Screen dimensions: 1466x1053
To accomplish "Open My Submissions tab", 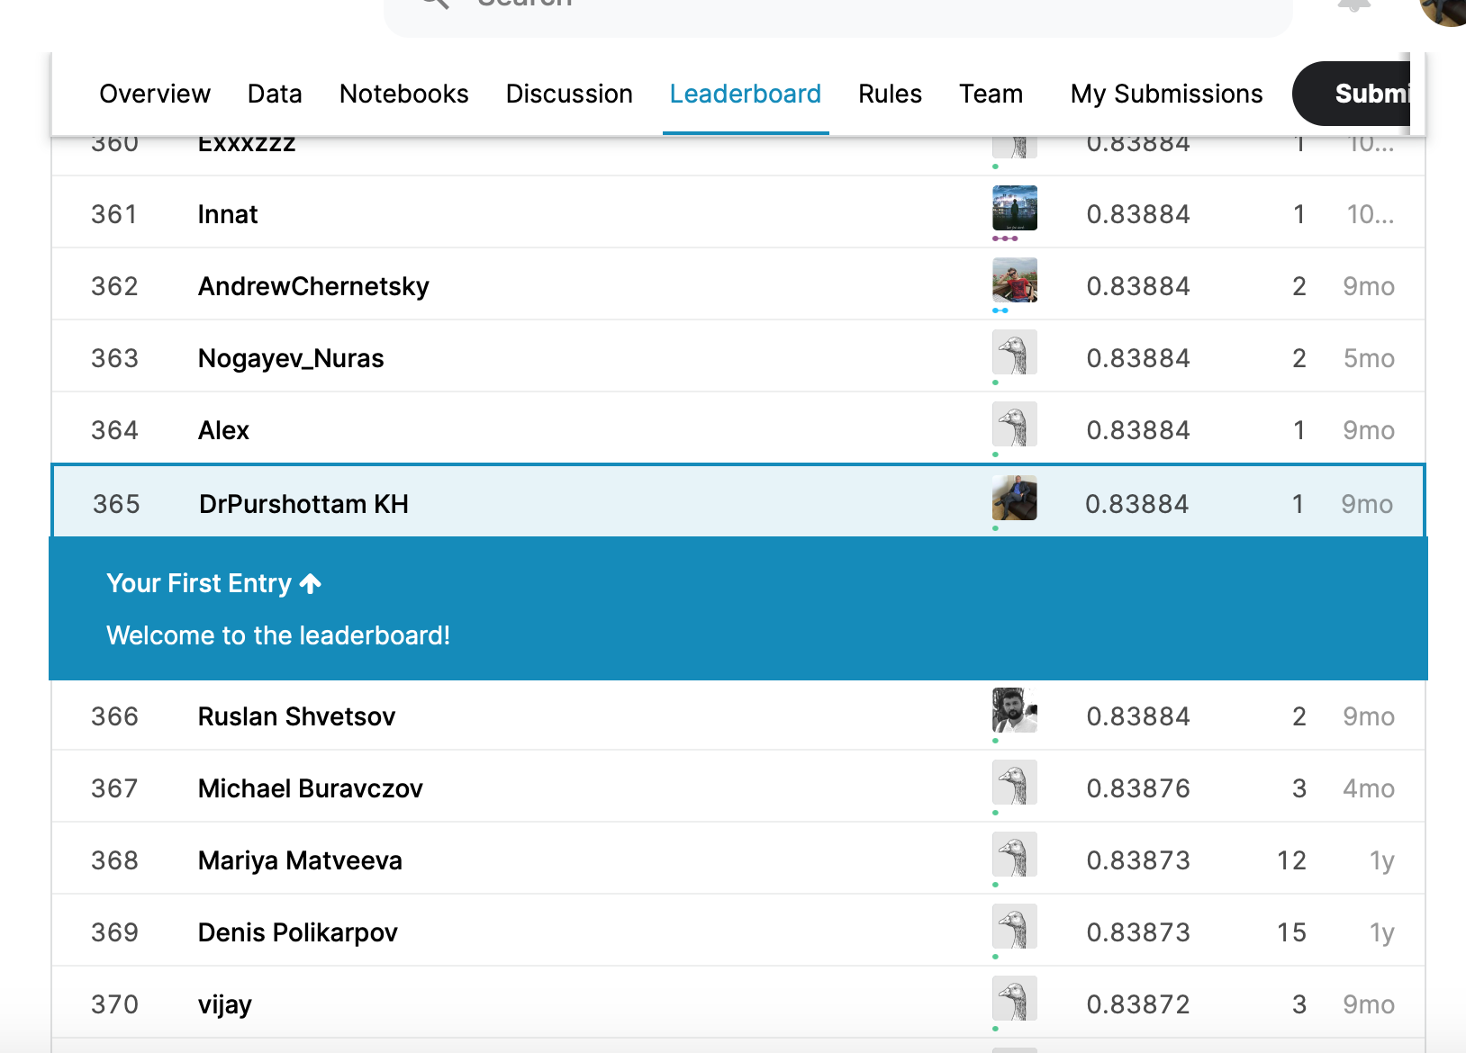I will [1166, 94].
